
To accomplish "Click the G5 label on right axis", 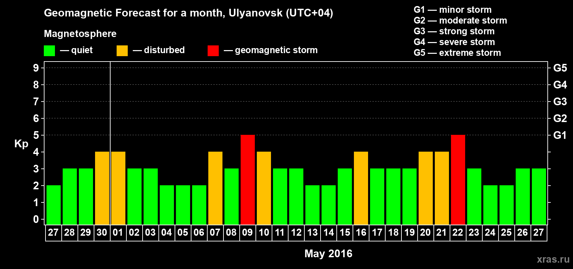I will point(560,68).
